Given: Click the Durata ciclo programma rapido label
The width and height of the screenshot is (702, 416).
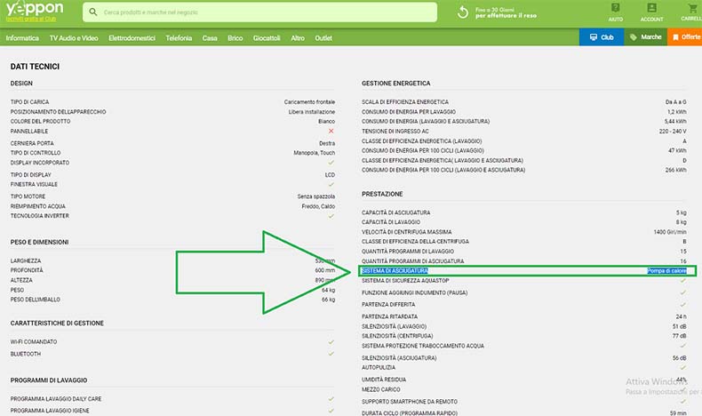Looking at the screenshot, I should [x=410, y=412].
